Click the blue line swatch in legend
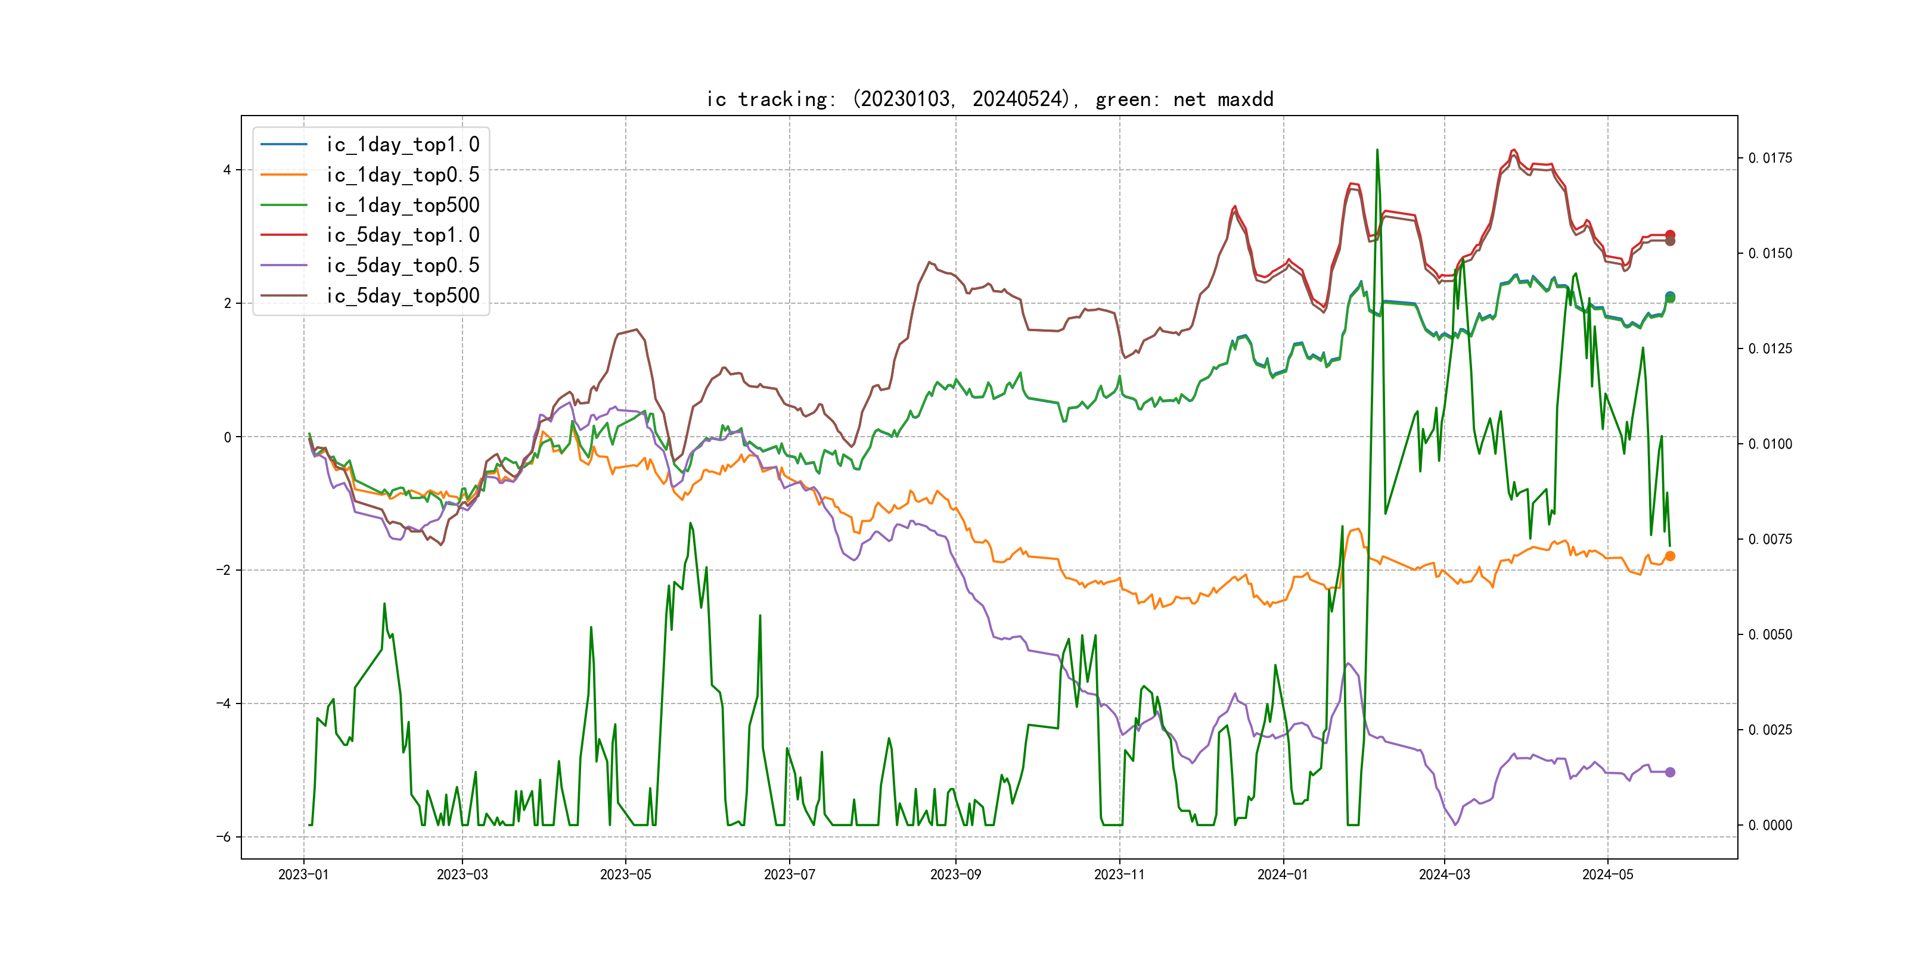The width and height of the screenshot is (1931, 965). click(x=283, y=145)
